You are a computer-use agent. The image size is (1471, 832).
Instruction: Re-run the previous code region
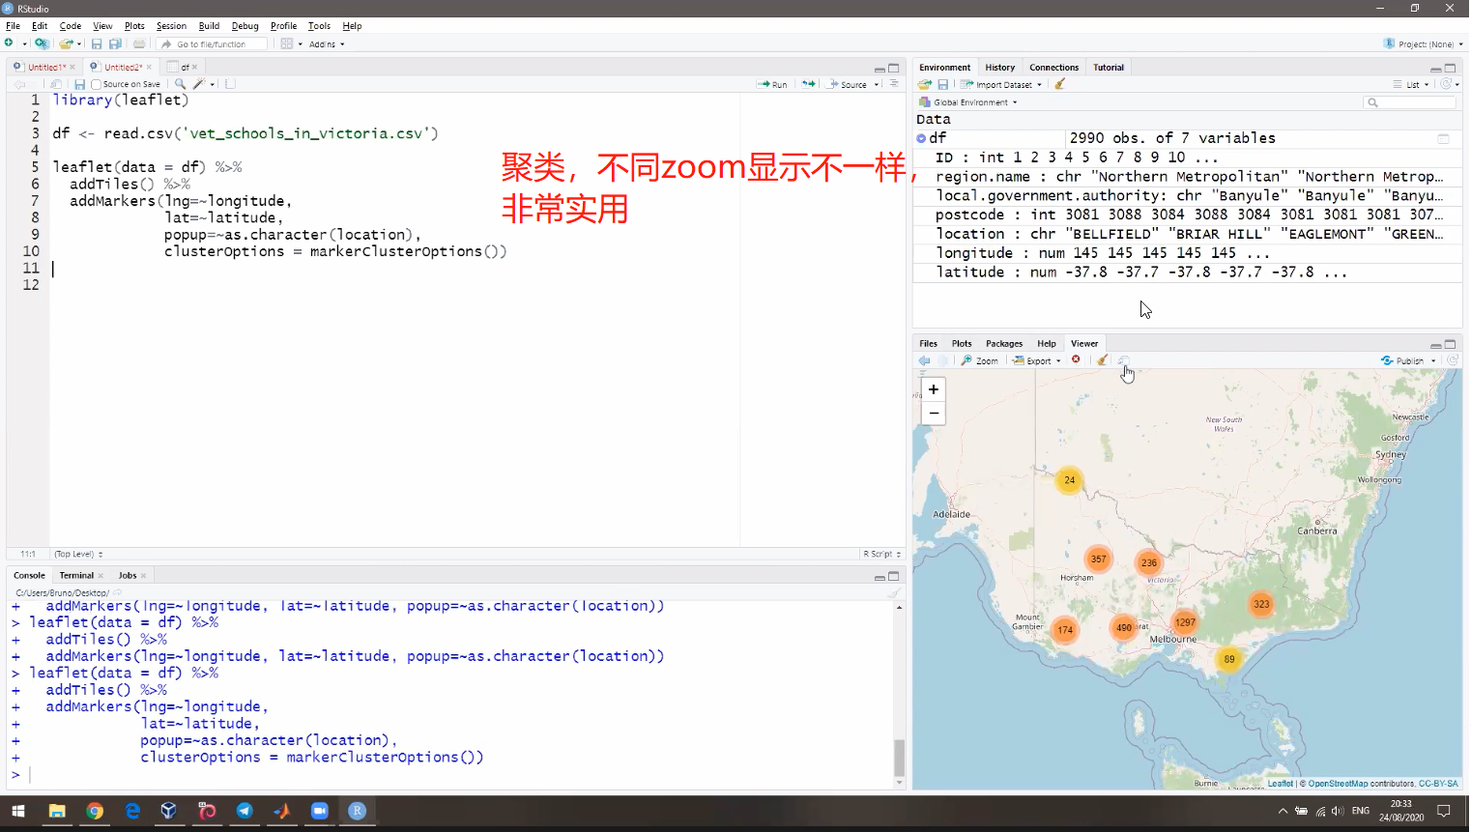click(809, 84)
